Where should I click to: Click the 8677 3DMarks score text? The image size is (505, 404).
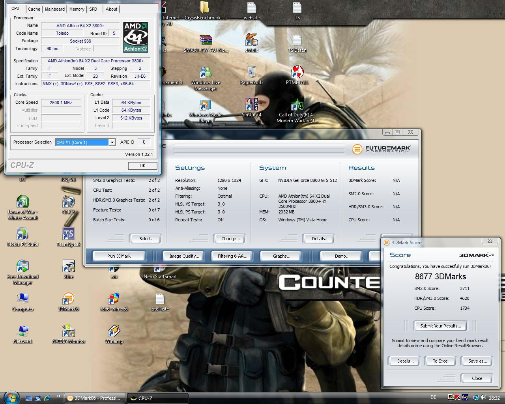tap(440, 277)
